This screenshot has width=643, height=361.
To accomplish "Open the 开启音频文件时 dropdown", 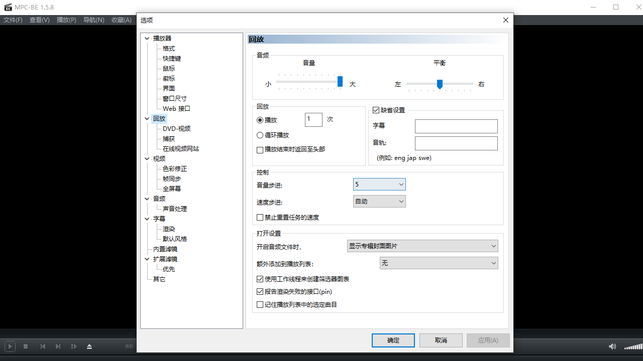I will pyautogui.click(x=422, y=246).
